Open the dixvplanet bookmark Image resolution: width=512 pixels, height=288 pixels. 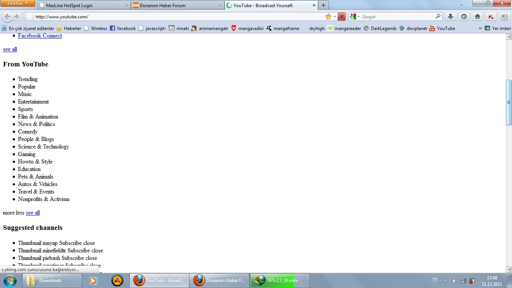click(413, 28)
